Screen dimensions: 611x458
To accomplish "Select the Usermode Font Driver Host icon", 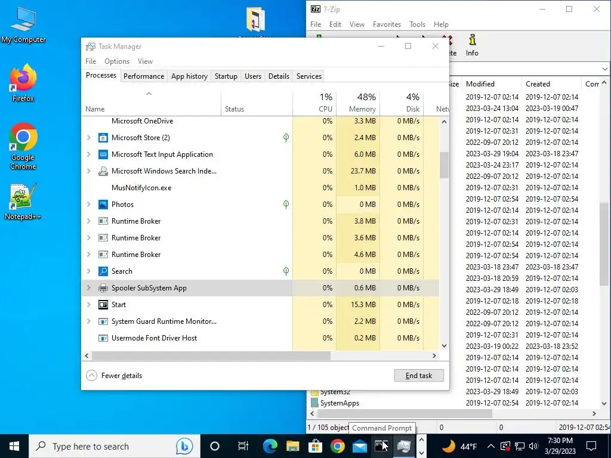I will pos(103,338).
